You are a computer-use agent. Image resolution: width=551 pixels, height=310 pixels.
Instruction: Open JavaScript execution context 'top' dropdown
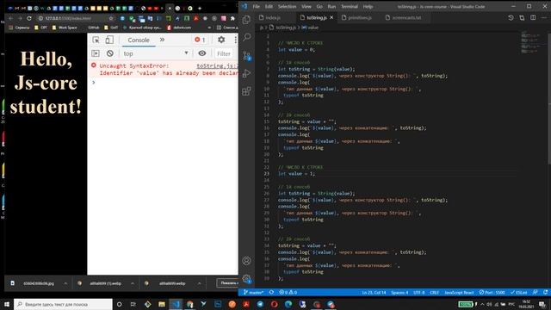(x=156, y=53)
